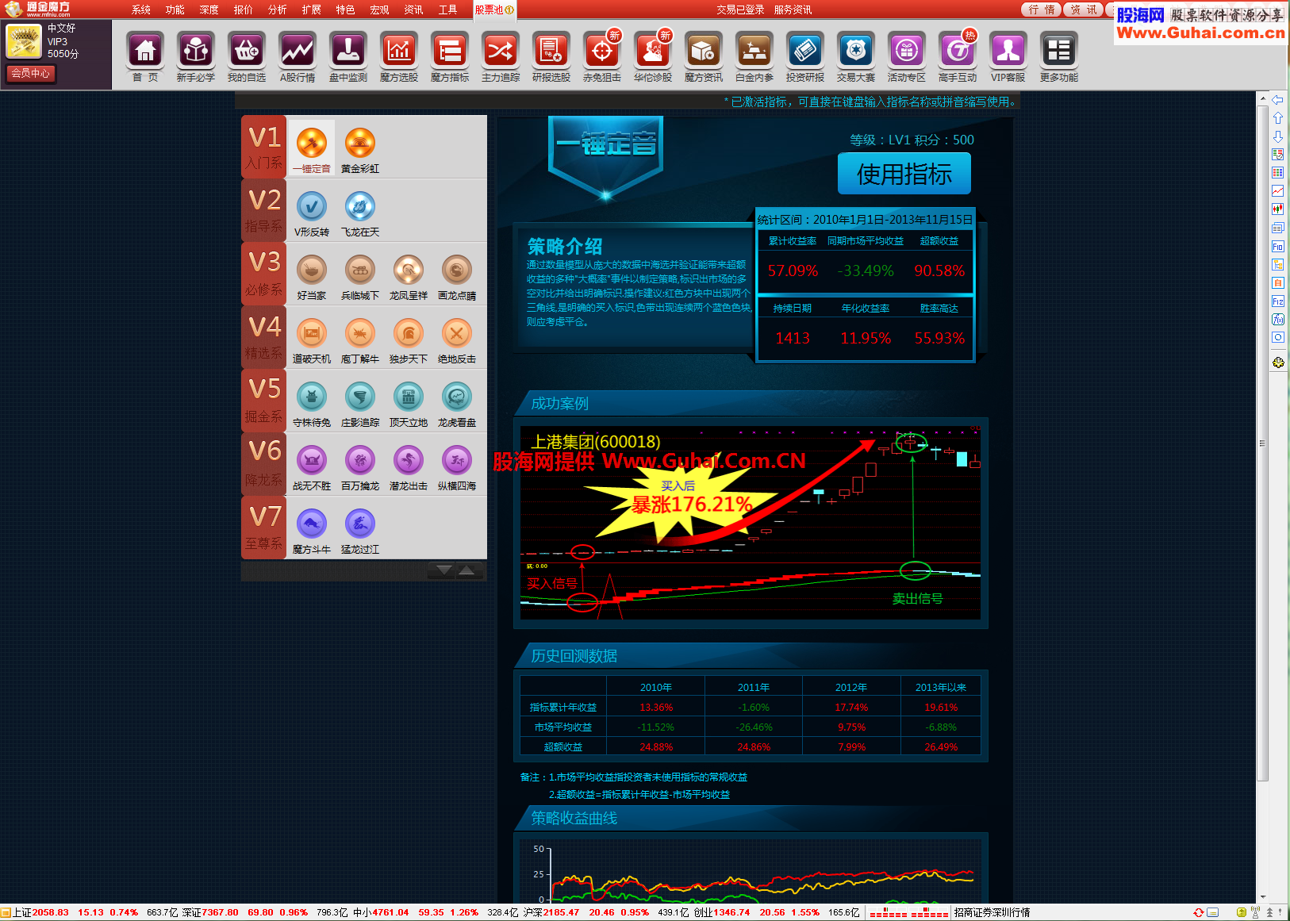Open the 首页 home icon
The height and width of the screenshot is (921, 1290).
[145, 56]
